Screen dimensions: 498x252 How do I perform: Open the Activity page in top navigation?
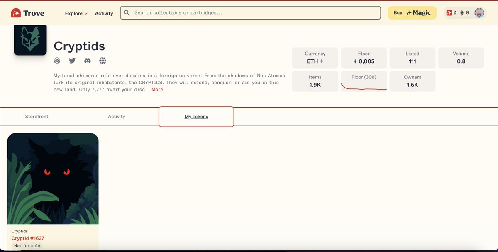tap(104, 13)
